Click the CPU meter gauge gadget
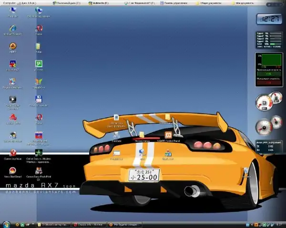Screen dimensions: 286x228 pyautogui.click(x=264, y=102)
